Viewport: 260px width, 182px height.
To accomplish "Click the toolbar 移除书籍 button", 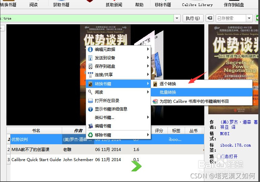I will [163, 5].
